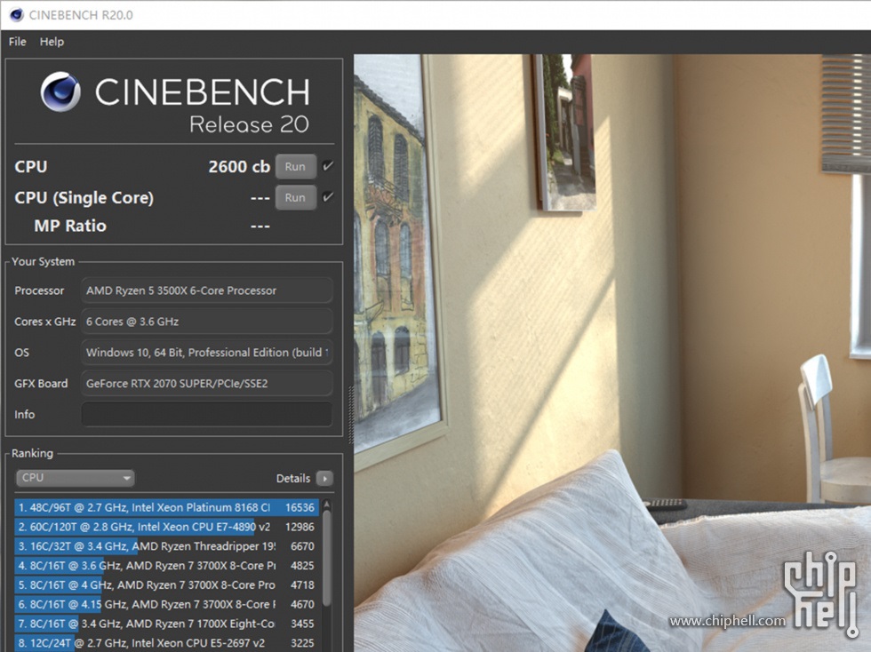Click the ranking list vertical scrollbar

327,559
